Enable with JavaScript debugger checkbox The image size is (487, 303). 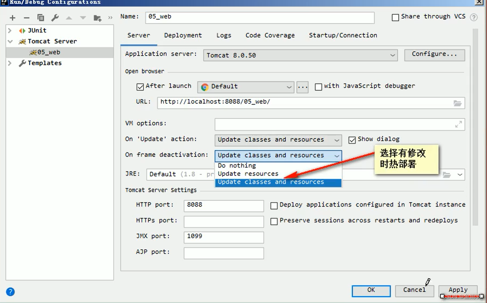[318, 87]
